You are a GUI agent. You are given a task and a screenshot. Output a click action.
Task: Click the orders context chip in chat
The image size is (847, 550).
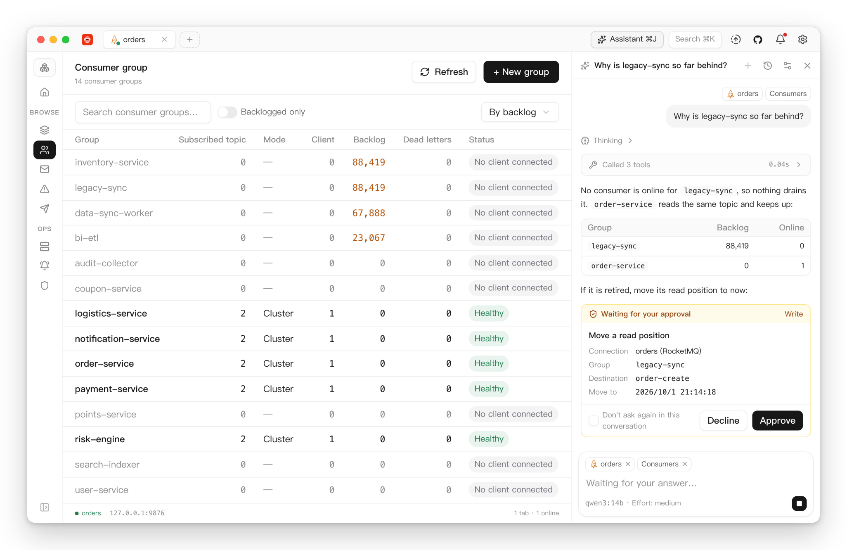742,94
